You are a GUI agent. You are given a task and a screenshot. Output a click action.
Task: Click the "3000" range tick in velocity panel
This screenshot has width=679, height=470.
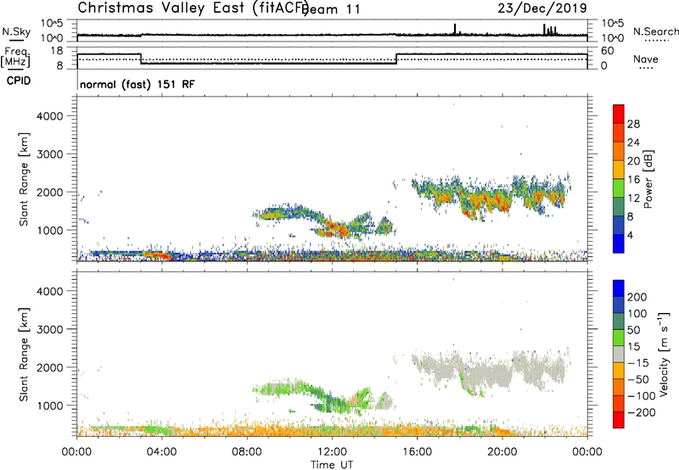[49, 329]
